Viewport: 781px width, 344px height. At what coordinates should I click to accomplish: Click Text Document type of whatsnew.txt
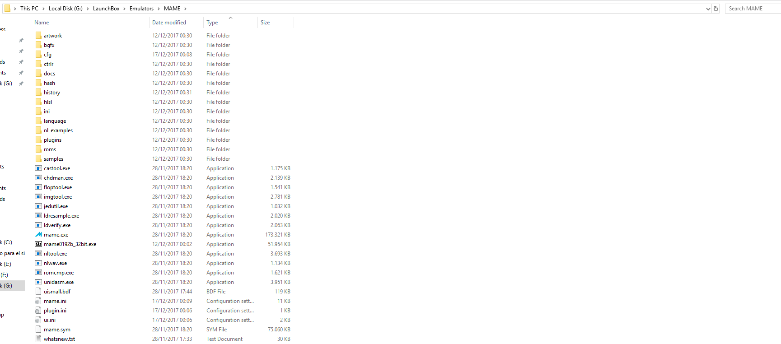(224, 339)
